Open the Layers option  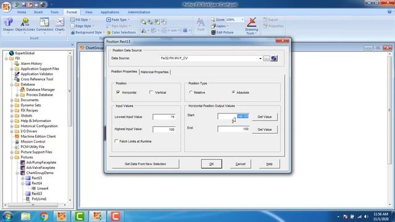click(x=220, y=26)
